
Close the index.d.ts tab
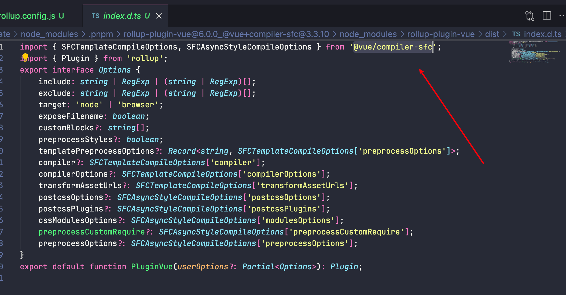click(159, 16)
